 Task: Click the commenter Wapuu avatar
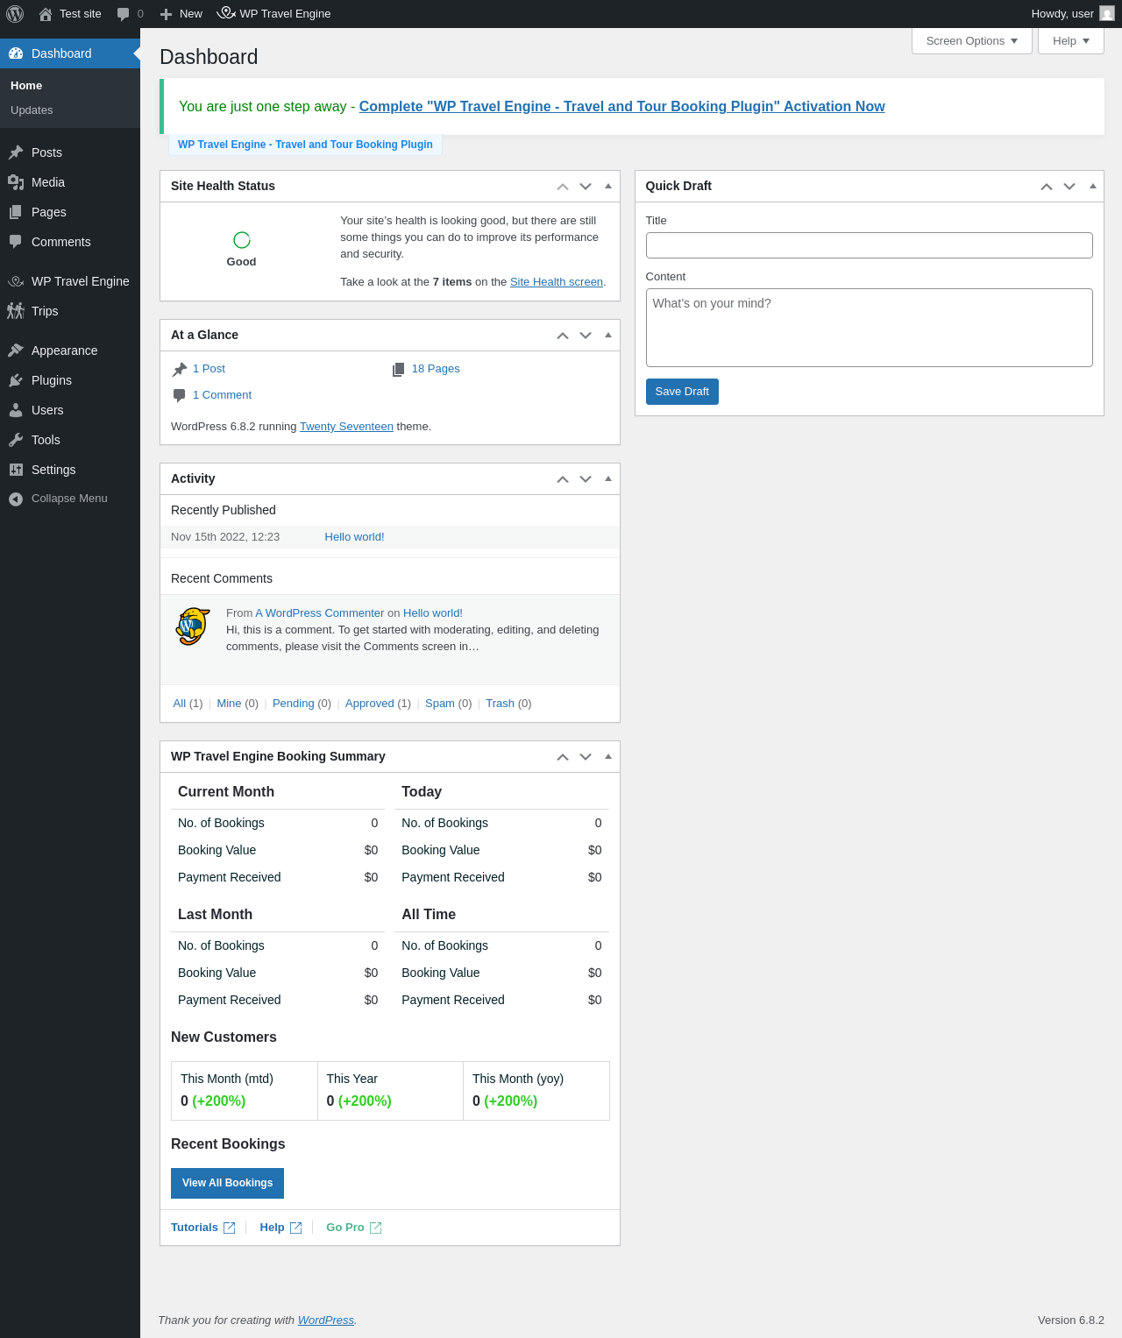[193, 627]
